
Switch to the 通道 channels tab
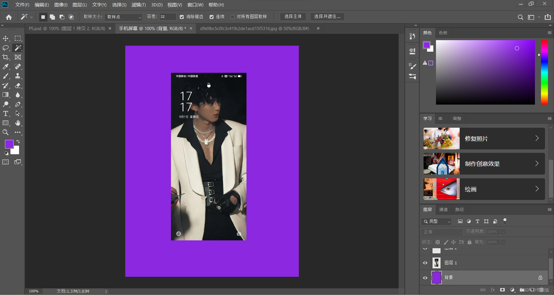[443, 209]
